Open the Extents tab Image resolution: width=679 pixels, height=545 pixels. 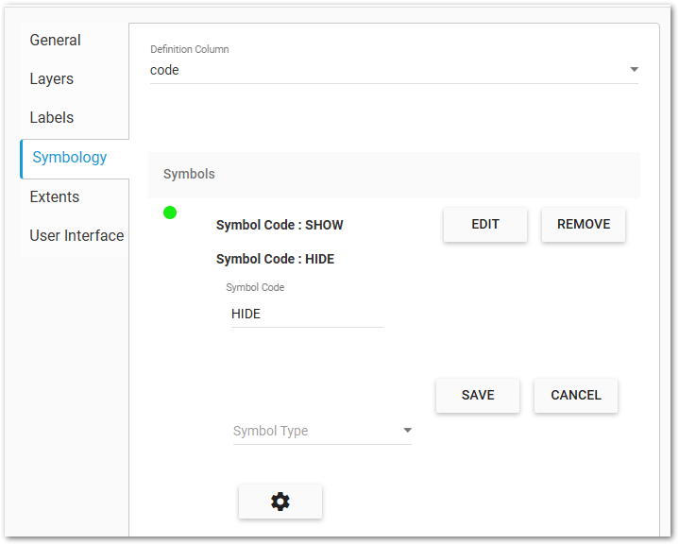click(x=54, y=196)
